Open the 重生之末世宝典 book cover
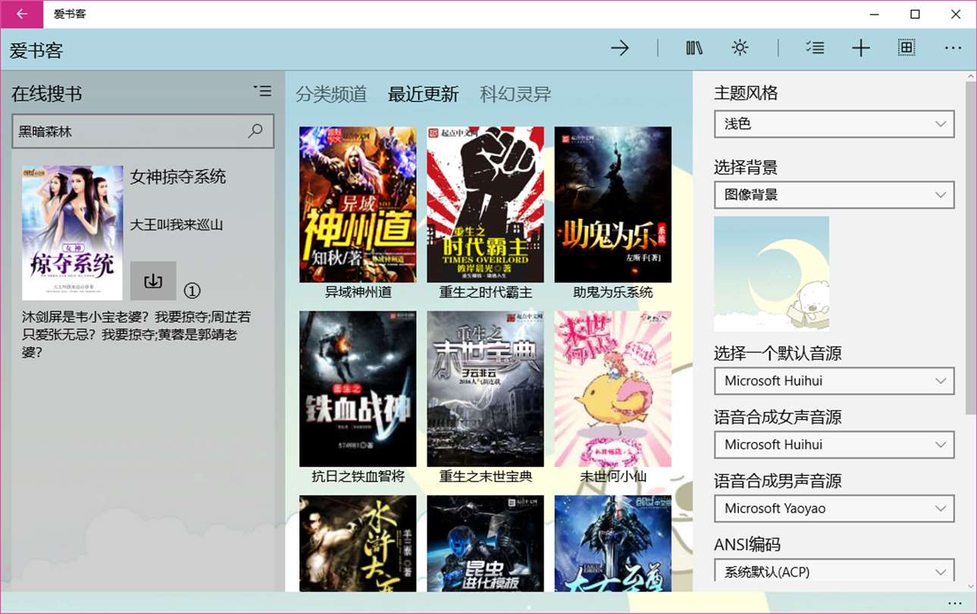This screenshot has width=977, height=614. pyautogui.click(x=485, y=389)
